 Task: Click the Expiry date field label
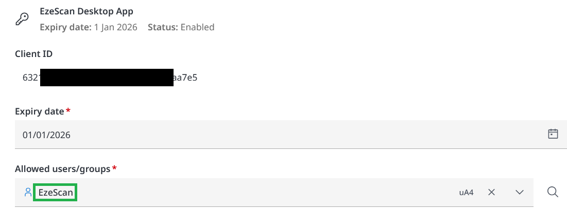[x=39, y=111]
